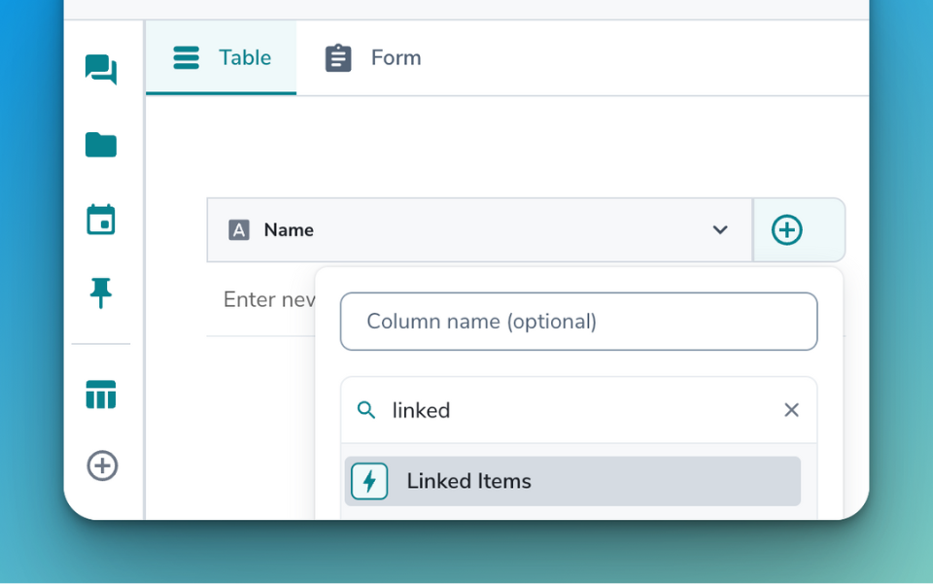Click the sidebar add circle plus icon
Screen dimensions: 933x584
[x=102, y=465]
